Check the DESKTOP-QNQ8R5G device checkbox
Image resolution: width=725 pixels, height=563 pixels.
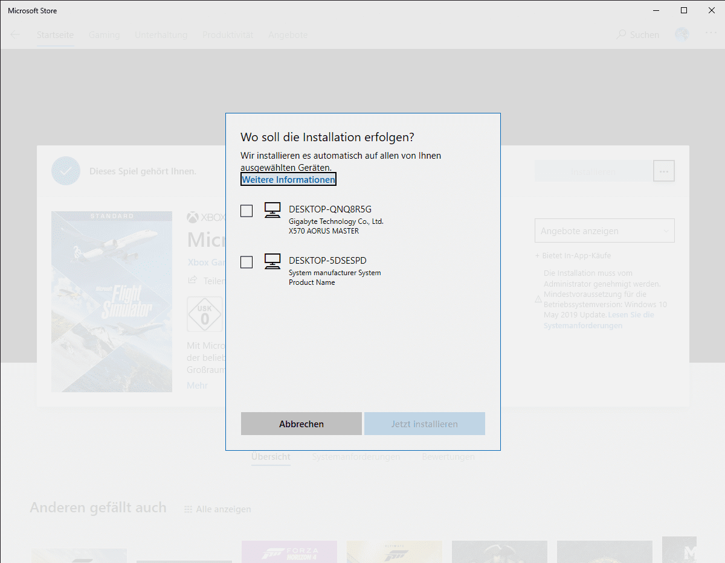pyautogui.click(x=246, y=211)
